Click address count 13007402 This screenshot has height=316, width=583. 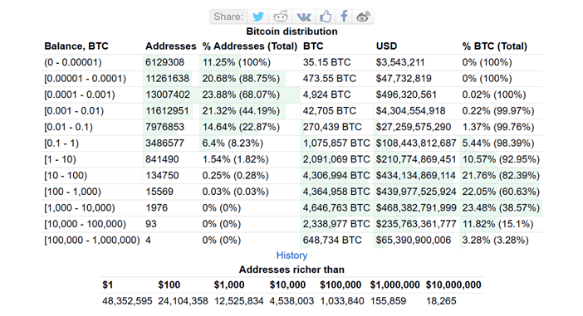tap(168, 95)
